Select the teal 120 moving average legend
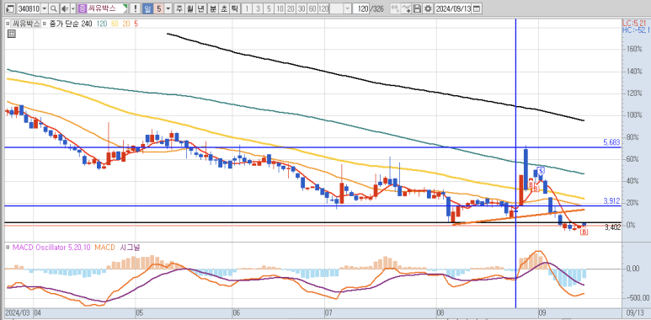 pyautogui.click(x=102, y=24)
